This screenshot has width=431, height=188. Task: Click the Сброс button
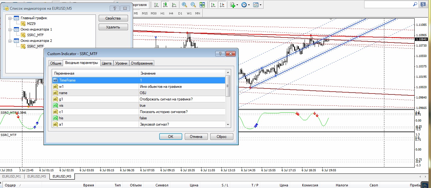222,137
